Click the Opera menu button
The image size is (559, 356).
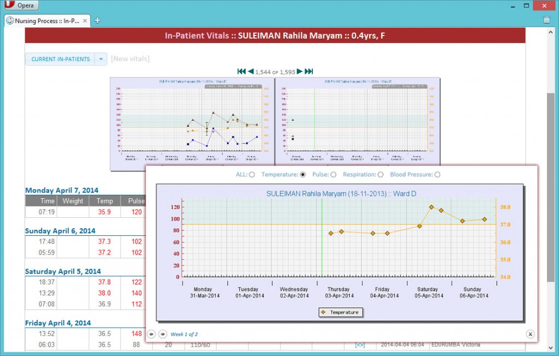[x=21, y=5]
